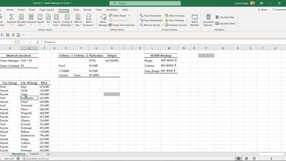Click Calculate Now
This screenshot has height=161, width=286.
225,17
